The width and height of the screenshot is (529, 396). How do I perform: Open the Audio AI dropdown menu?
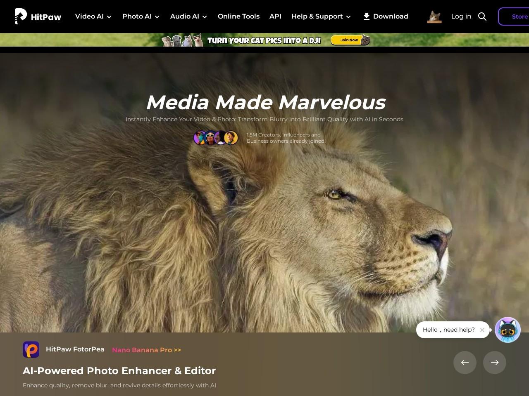pyautogui.click(x=188, y=16)
